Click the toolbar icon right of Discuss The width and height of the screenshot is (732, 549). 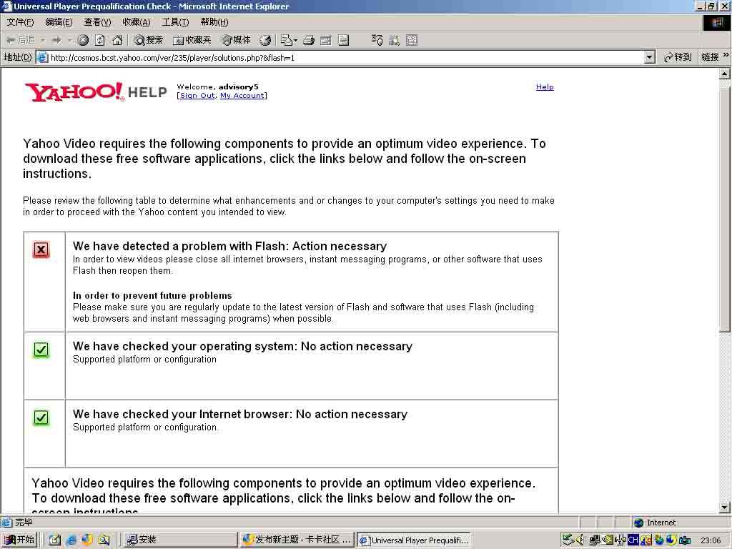pyautogui.click(x=377, y=40)
